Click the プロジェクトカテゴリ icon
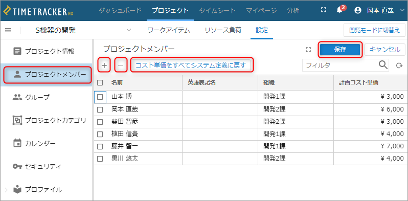 point(17,120)
